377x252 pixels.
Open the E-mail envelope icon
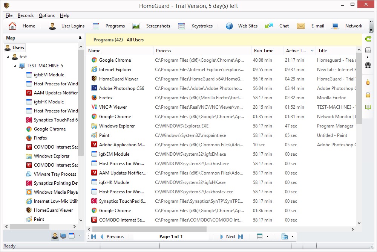pyautogui.click(x=300, y=26)
